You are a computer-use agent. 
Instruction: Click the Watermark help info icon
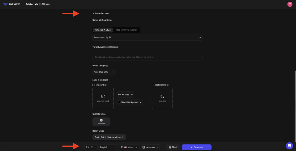click(166, 85)
